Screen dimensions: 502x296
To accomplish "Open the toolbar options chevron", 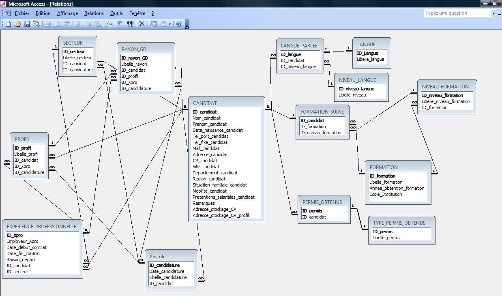I will (187, 25).
